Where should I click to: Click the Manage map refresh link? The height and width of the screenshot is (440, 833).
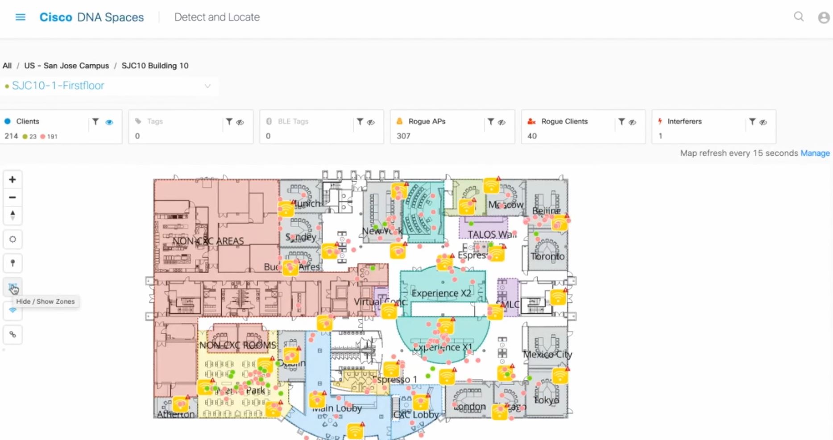click(815, 153)
